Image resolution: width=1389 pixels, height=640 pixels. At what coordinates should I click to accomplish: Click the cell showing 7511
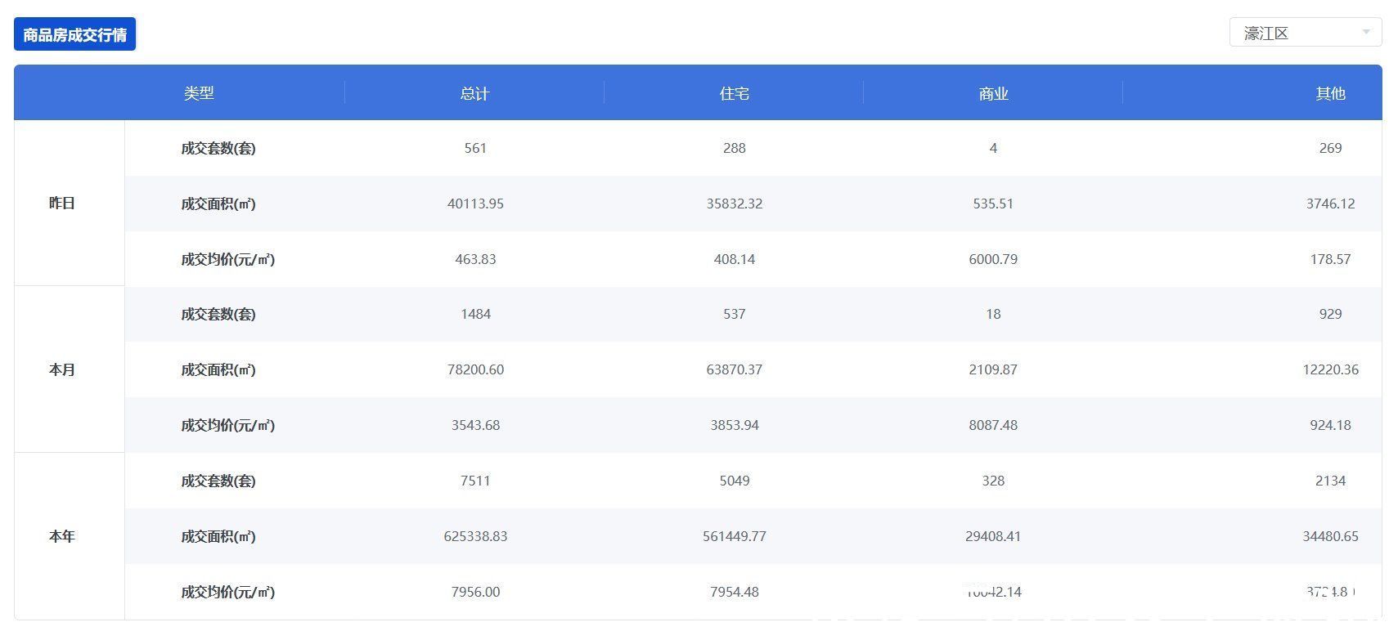pos(475,481)
